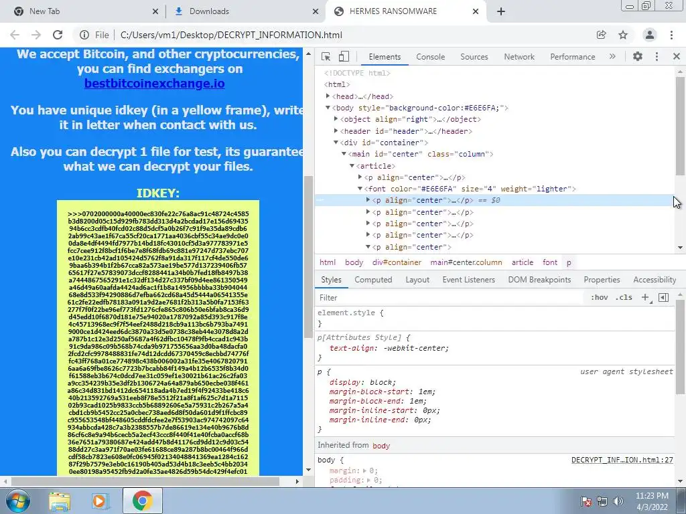Open the DECRYPT_INF…ION.html:27 source link
Viewport: 686px width, 514px height.
tap(622, 460)
